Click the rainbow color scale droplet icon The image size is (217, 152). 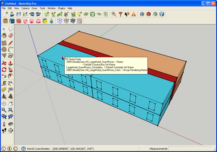tap(52, 21)
